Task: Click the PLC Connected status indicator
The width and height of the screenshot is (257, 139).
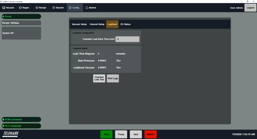Action: coord(21,126)
